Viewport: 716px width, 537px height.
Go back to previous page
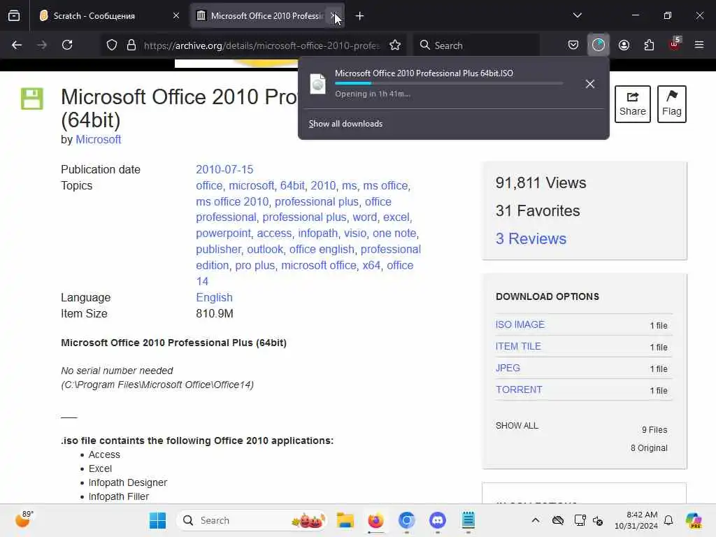pos(17,45)
